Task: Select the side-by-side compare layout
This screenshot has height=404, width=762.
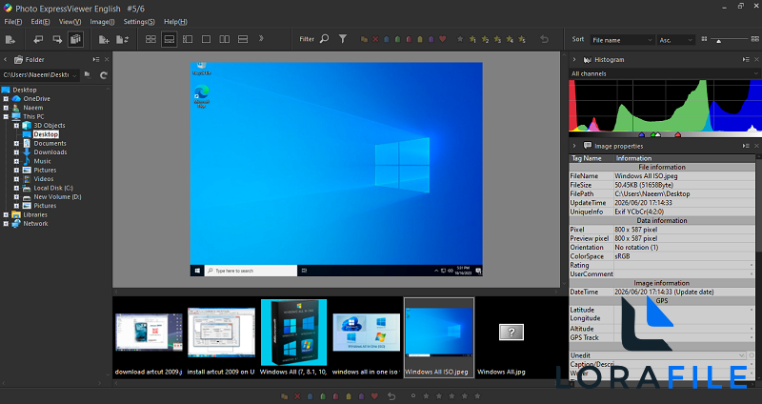Action: click(225, 39)
